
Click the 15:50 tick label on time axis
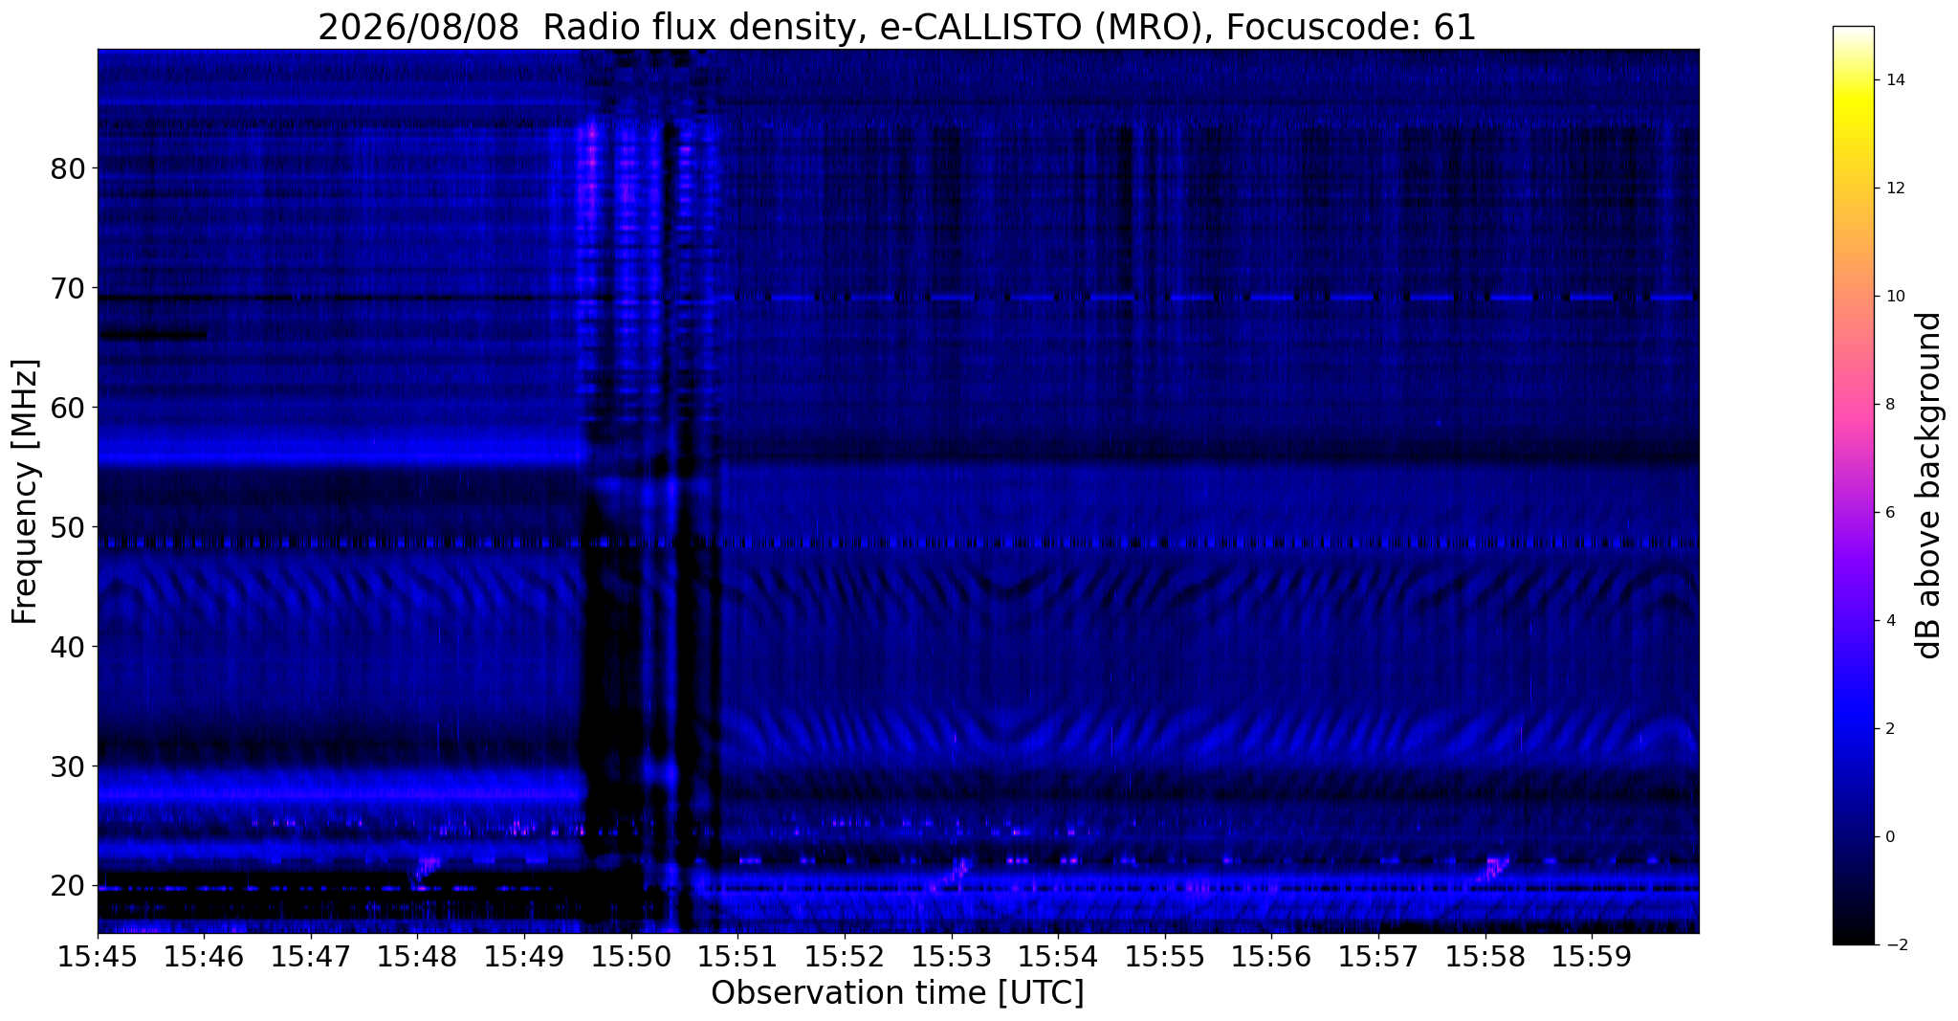tap(630, 957)
